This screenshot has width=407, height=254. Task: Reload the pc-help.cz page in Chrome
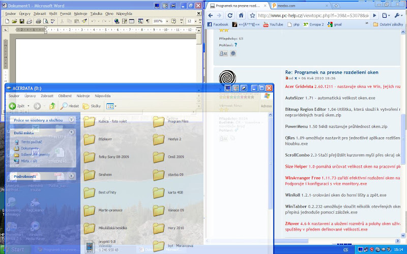point(230,16)
